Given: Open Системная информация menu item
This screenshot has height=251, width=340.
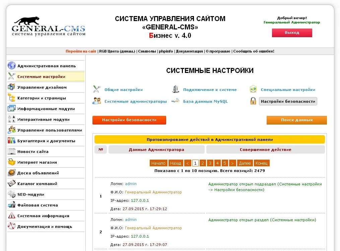Looking at the screenshot, I should coord(43,216).
